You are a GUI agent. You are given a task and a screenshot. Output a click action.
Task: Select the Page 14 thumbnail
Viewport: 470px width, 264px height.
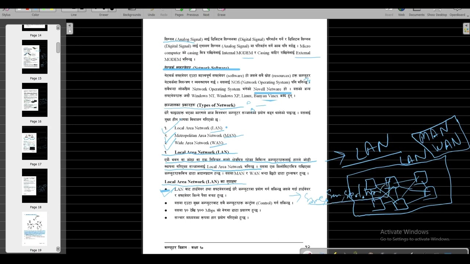click(35, 28)
